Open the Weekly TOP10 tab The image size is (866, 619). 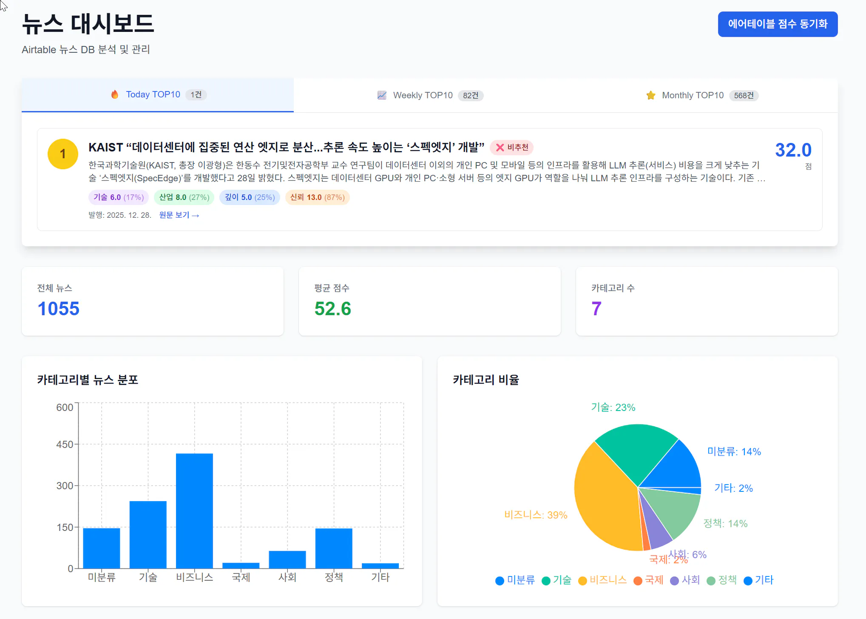[430, 95]
